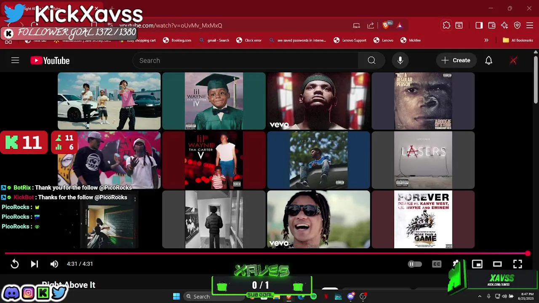Open the eBay shopping cart bookmark
This screenshot has width=539, height=303.
(x=137, y=40)
